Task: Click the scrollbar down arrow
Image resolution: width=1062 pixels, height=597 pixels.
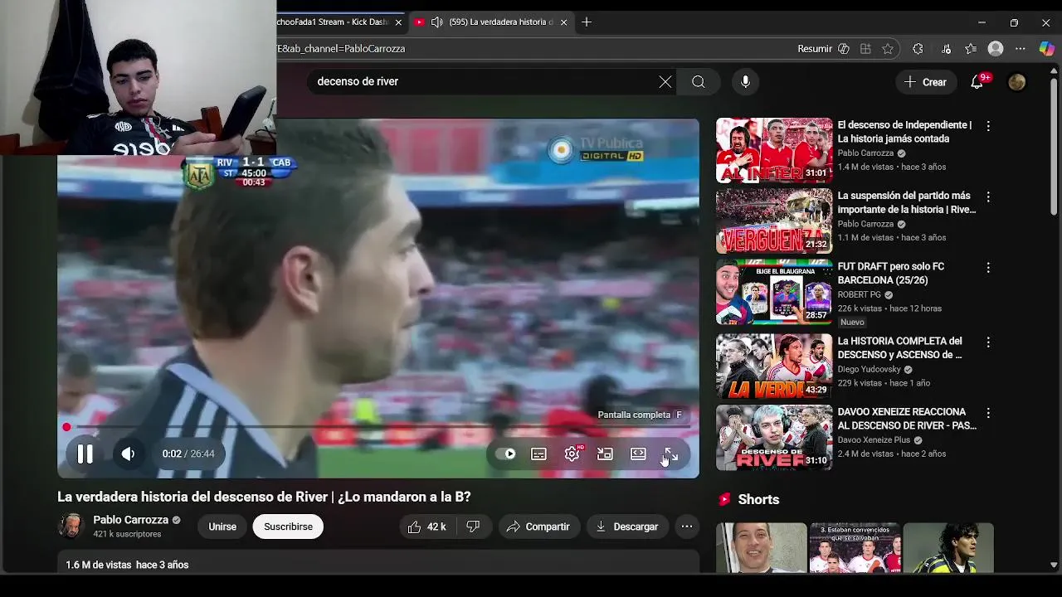Action: [1054, 565]
